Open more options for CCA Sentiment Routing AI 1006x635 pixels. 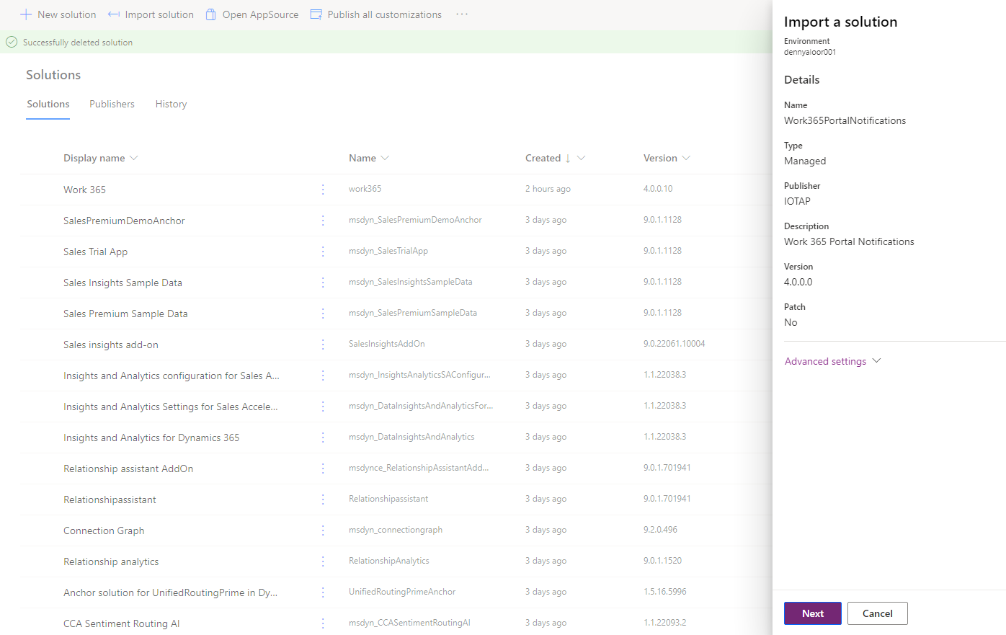323,623
